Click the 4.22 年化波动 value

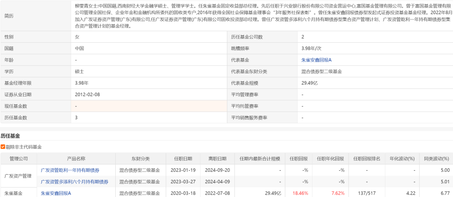click(x=411, y=193)
